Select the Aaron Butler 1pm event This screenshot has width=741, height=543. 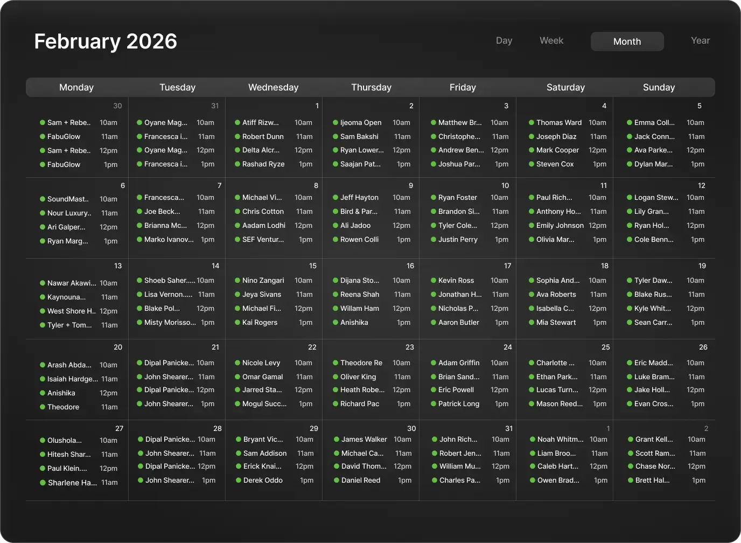[469, 323]
